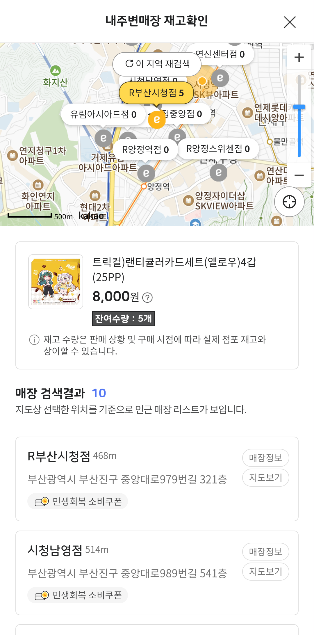314x635 pixels.
Task: Tap the 화지산 mountain icon on map
Action: click(55, 71)
